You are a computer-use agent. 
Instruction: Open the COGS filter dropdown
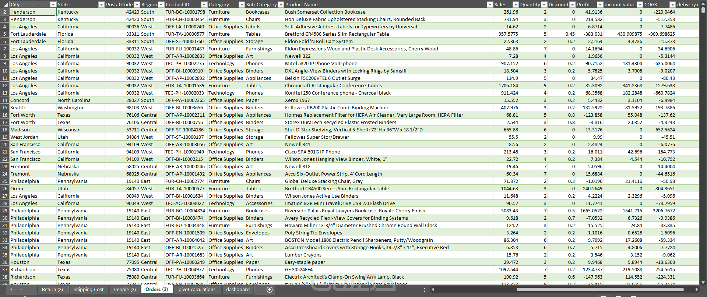click(672, 4)
